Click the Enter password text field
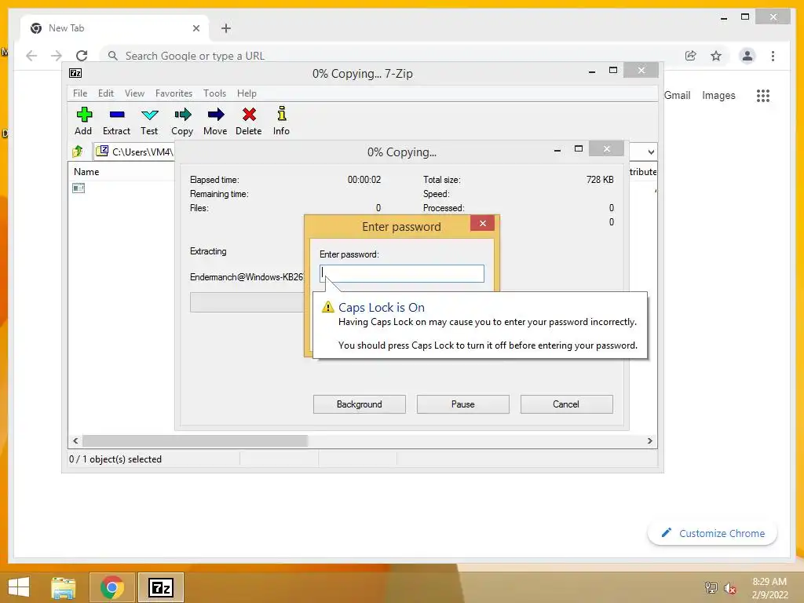Viewport: 804px width, 603px height. click(402, 273)
